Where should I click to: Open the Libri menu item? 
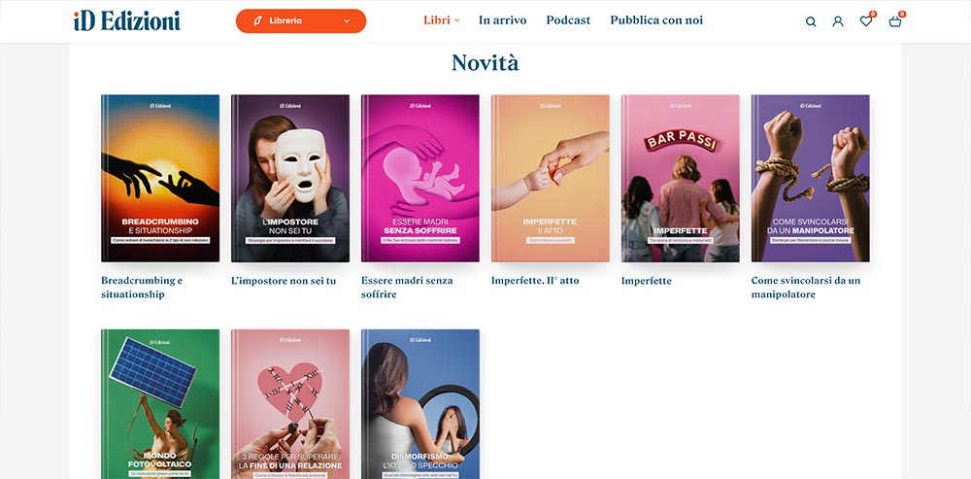(x=437, y=20)
